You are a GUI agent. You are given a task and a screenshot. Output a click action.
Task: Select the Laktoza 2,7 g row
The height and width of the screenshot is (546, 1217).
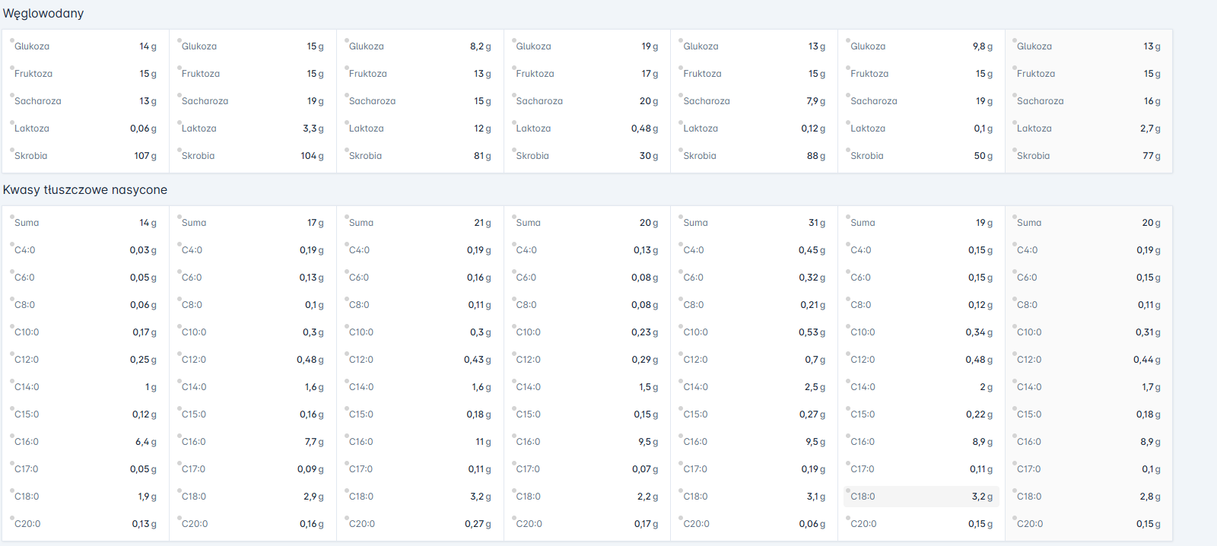(x=1088, y=129)
